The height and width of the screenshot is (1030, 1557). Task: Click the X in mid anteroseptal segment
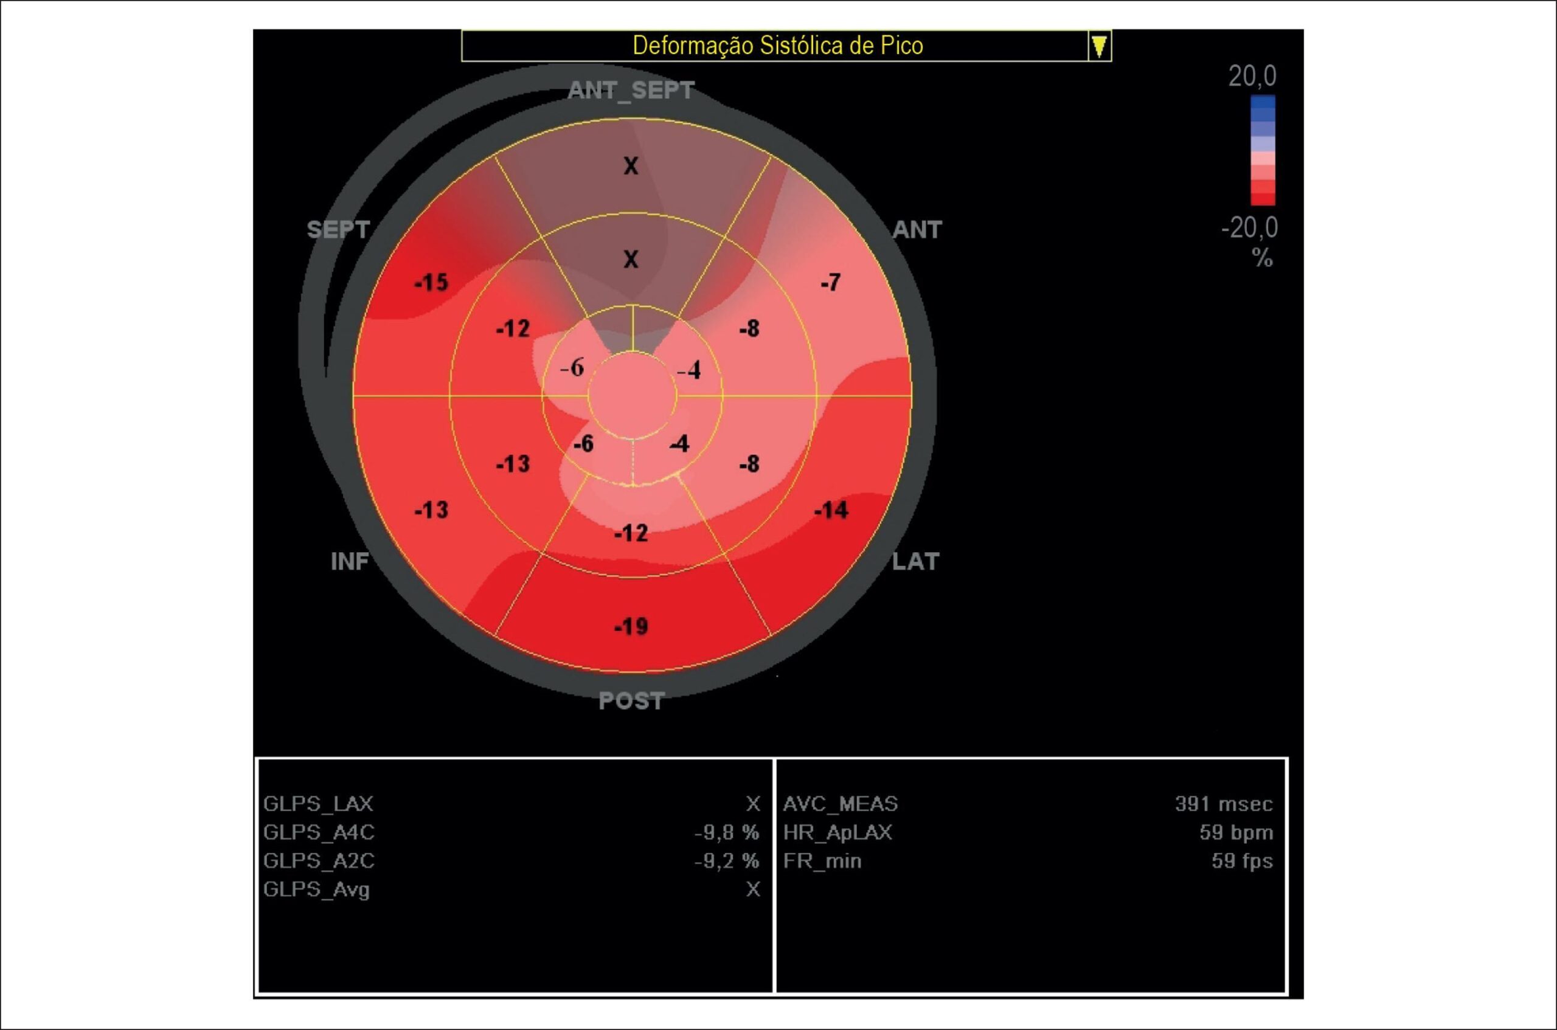pos(631,260)
